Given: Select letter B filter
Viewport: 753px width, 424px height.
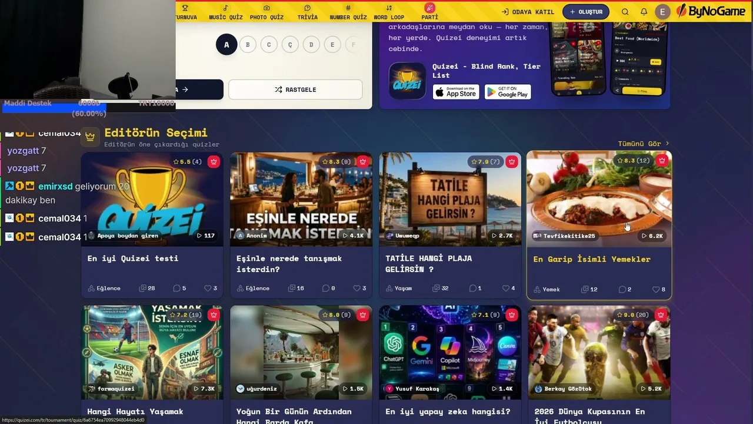Looking at the screenshot, I should [248, 45].
